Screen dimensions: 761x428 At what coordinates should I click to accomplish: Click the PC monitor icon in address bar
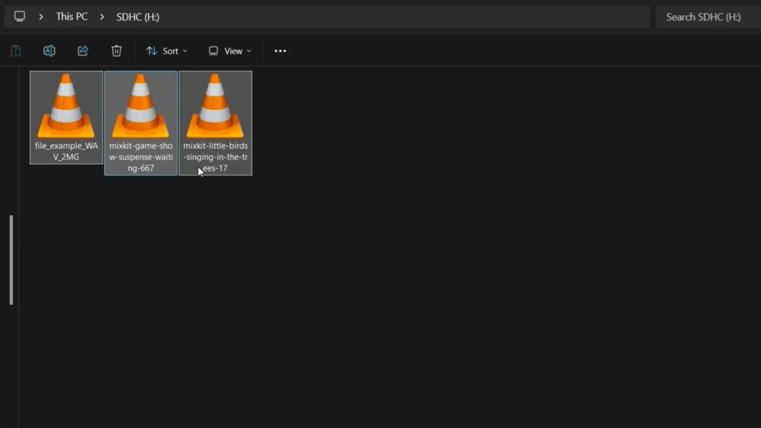click(19, 17)
